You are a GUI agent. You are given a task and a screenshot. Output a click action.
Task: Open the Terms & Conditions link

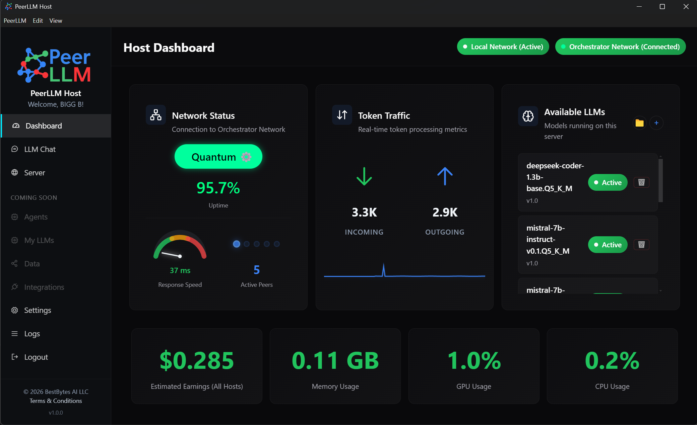coord(56,401)
